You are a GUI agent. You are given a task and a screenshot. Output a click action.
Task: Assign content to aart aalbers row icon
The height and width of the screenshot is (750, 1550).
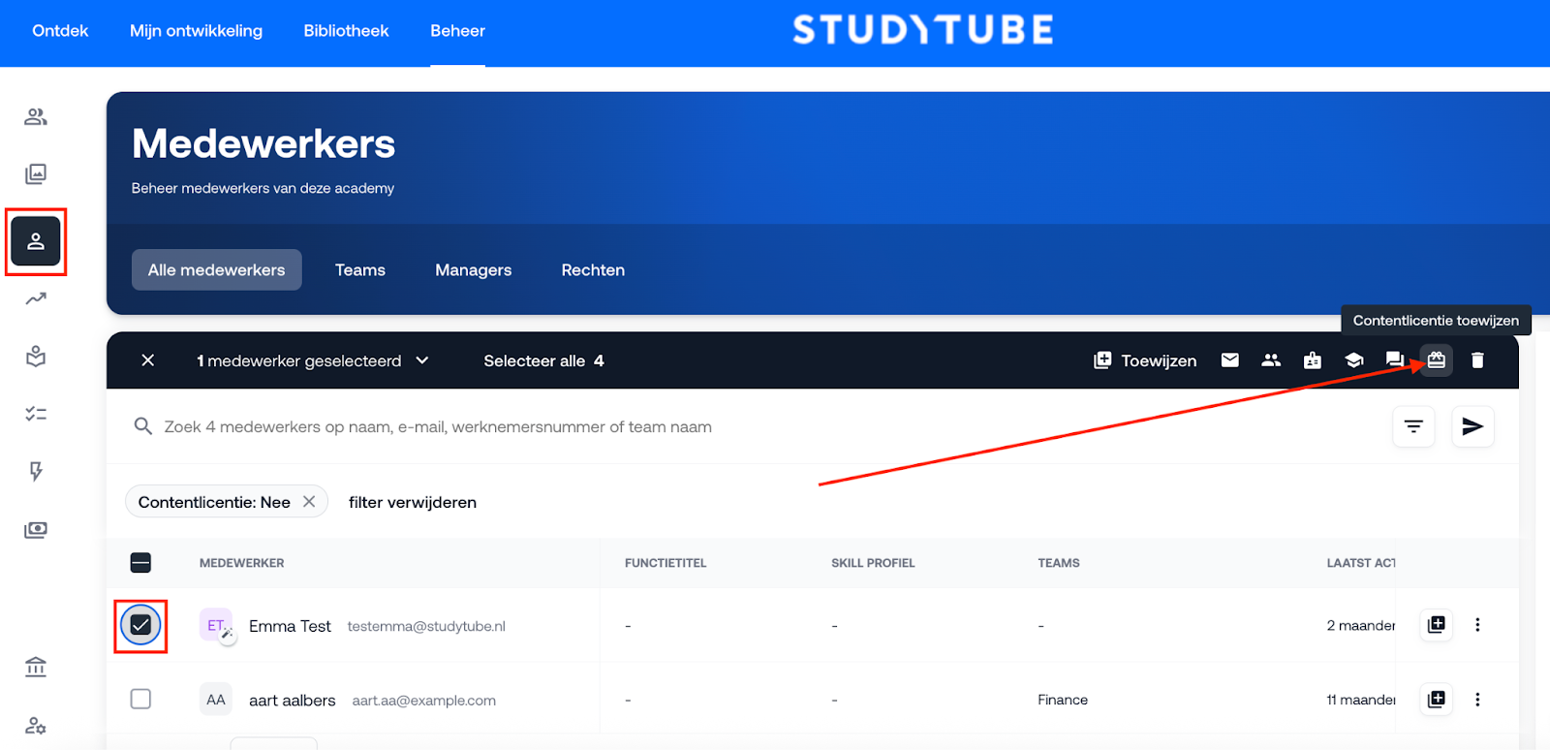point(1437,699)
